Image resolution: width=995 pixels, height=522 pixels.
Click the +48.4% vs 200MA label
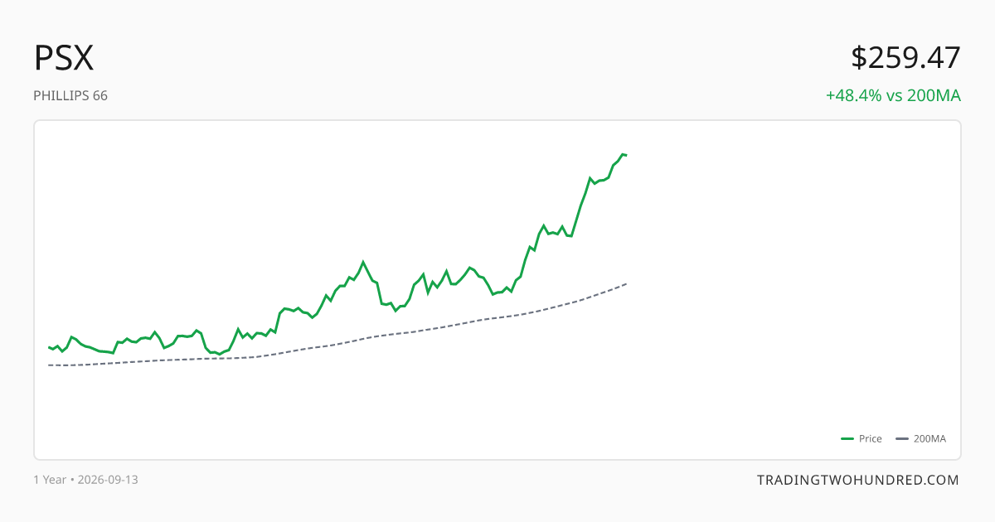pyautogui.click(x=893, y=95)
